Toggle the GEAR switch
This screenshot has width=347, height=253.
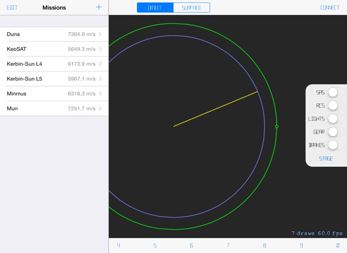(x=336, y=132)
